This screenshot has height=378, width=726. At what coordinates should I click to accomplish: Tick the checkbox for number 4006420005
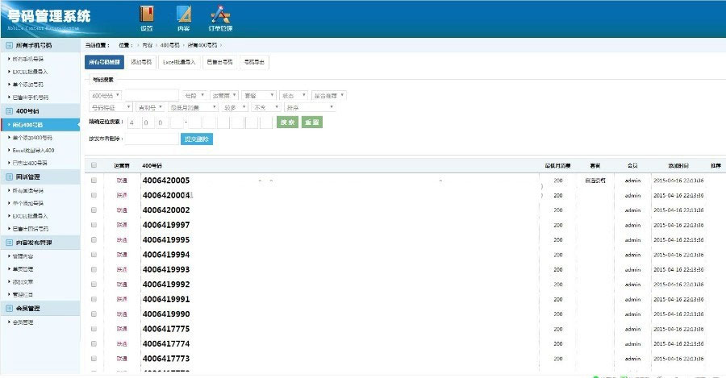(94, 181)
